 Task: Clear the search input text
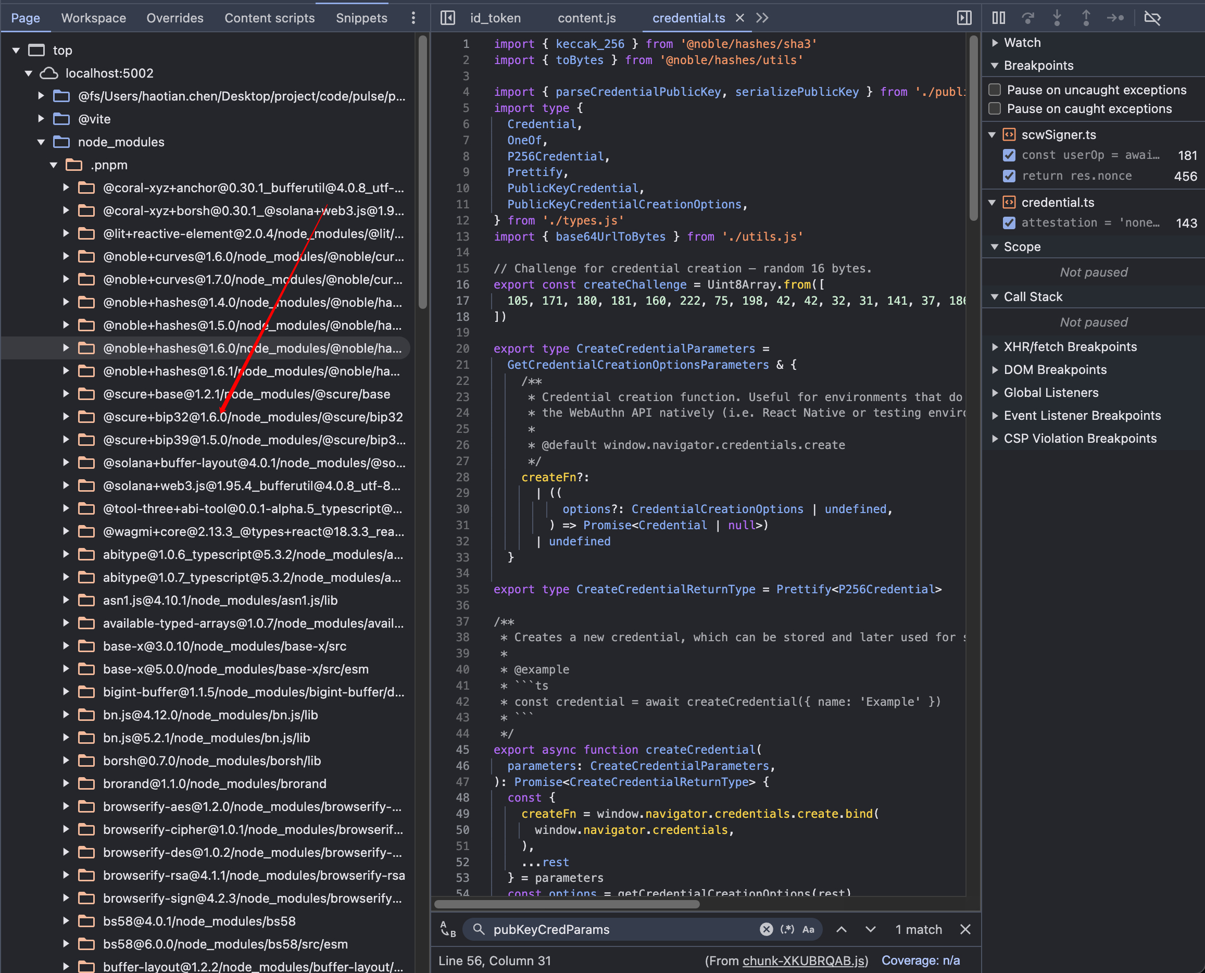click(x=767, y=929)
